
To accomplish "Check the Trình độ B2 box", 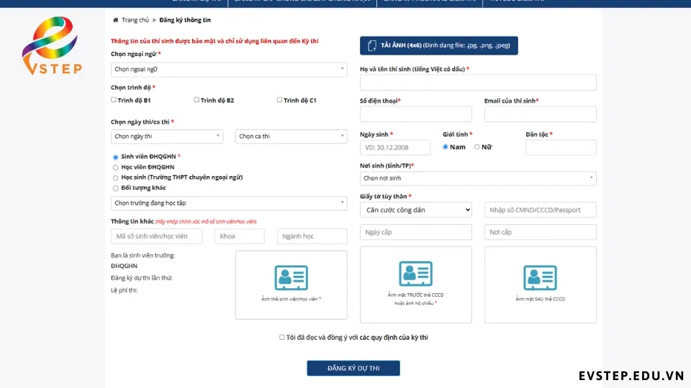I will pos(197,100).
